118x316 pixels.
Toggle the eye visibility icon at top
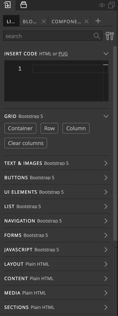pyautogui.click(x=102, y=5)
